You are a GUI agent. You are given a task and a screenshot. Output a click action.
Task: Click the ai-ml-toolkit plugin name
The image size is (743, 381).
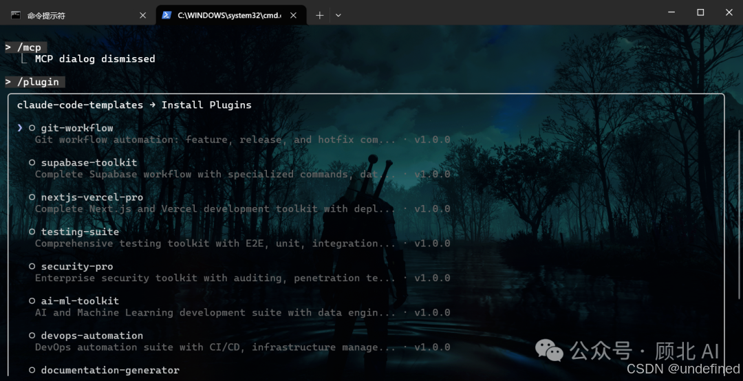[80, 301]
